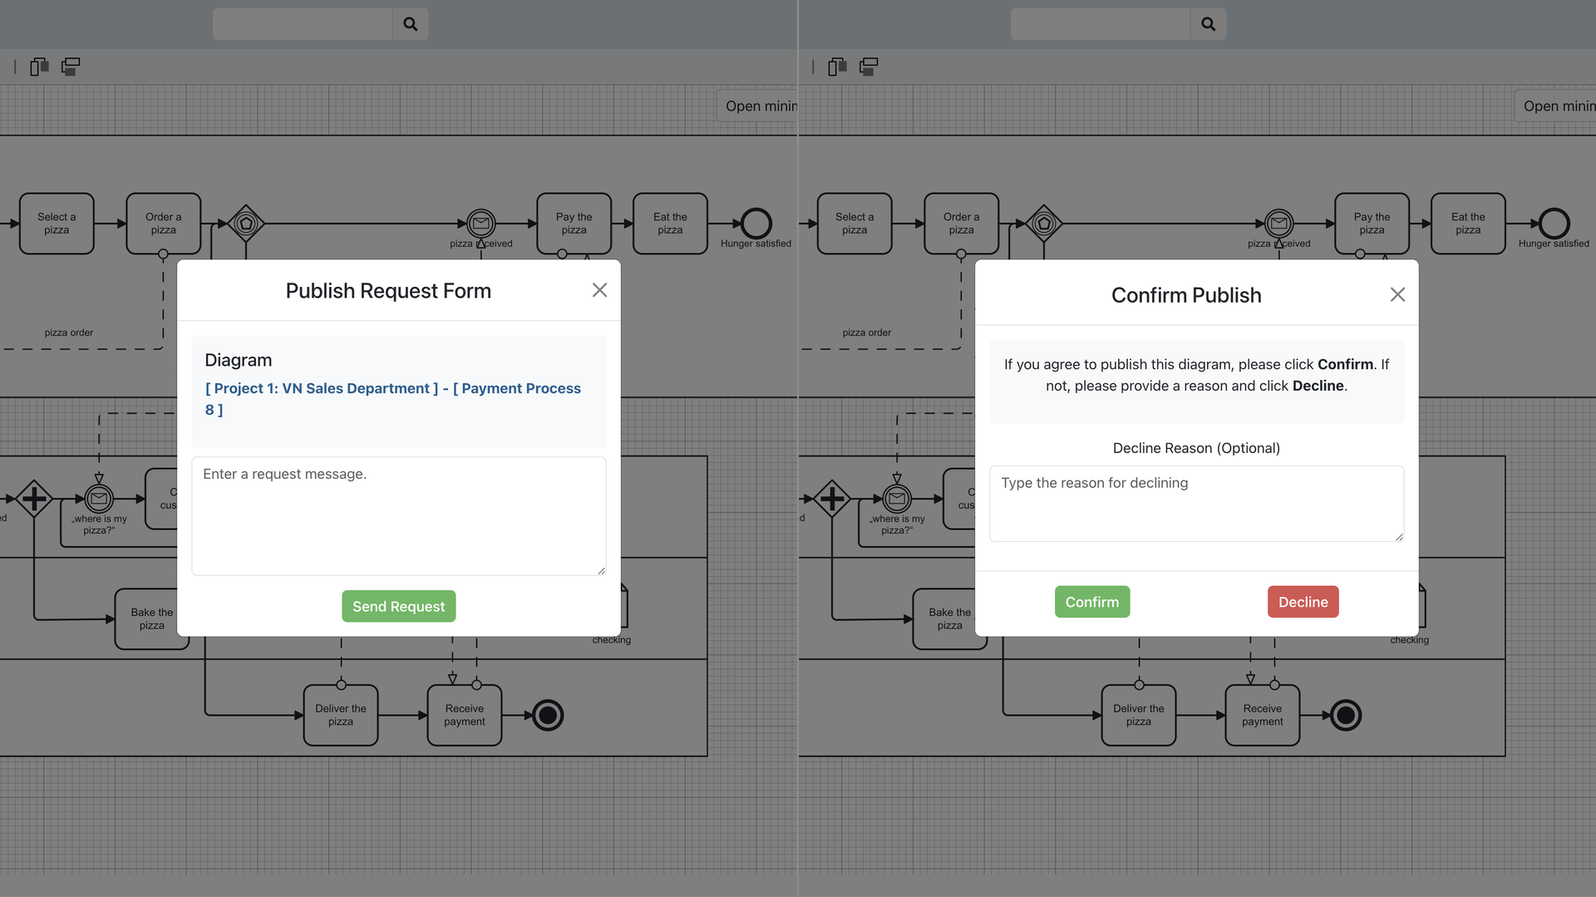
Task: Grab the request message textarea resize handle
Action: coord(601,570)
